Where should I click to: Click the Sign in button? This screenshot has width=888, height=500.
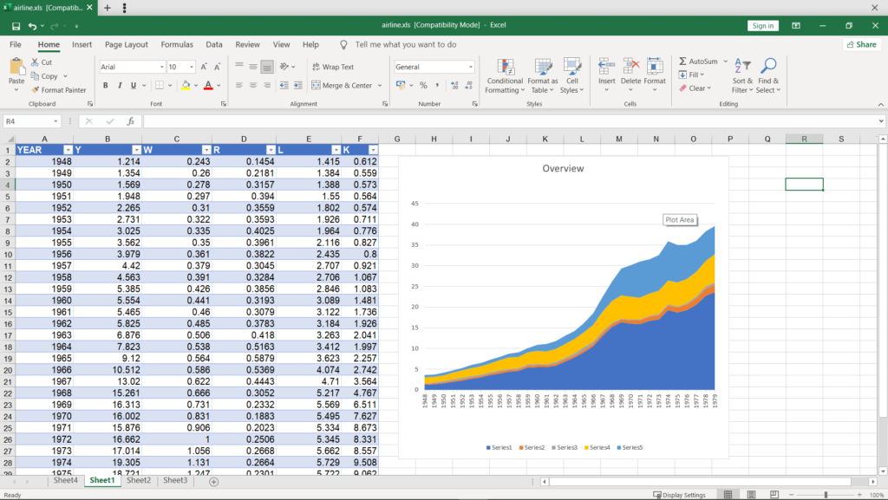tap(762, 26)
